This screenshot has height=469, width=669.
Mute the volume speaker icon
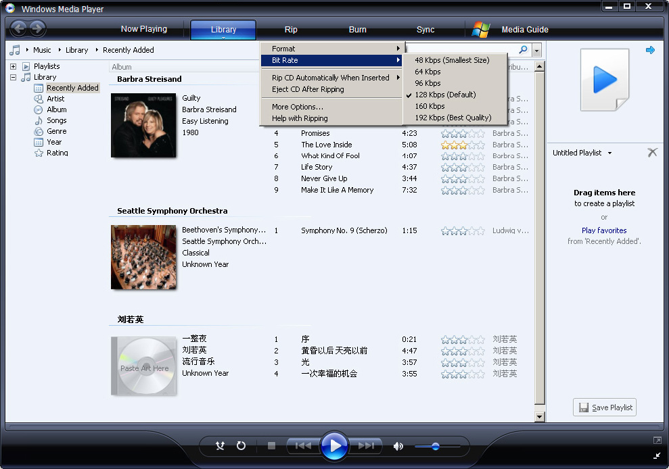tap(398, 446)
